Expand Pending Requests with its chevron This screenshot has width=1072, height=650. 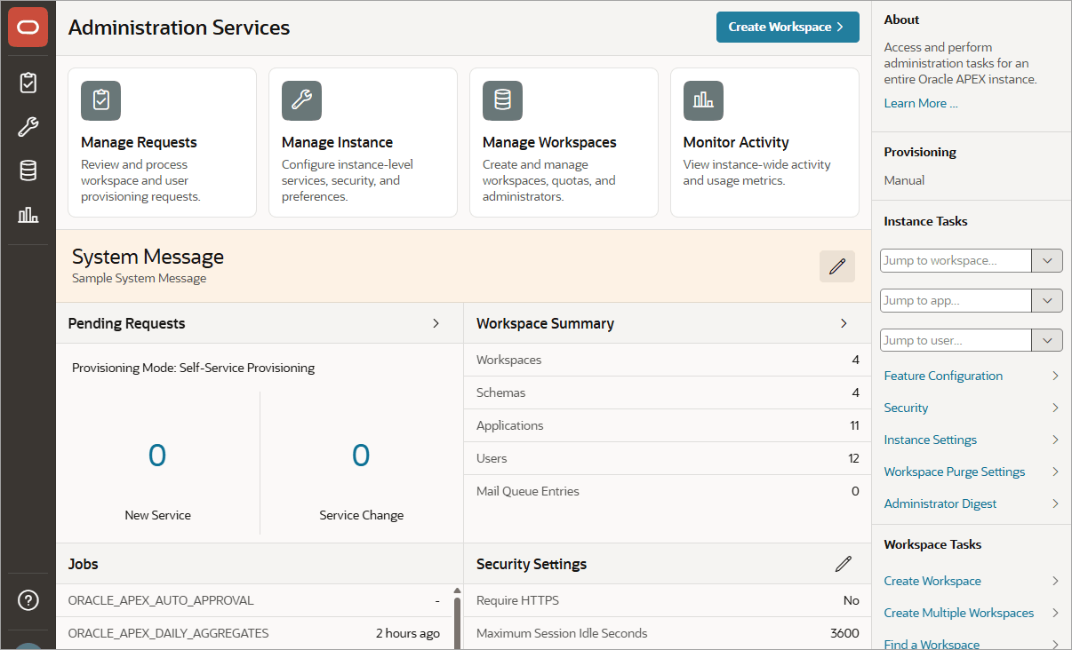click(x=436, y=323)
